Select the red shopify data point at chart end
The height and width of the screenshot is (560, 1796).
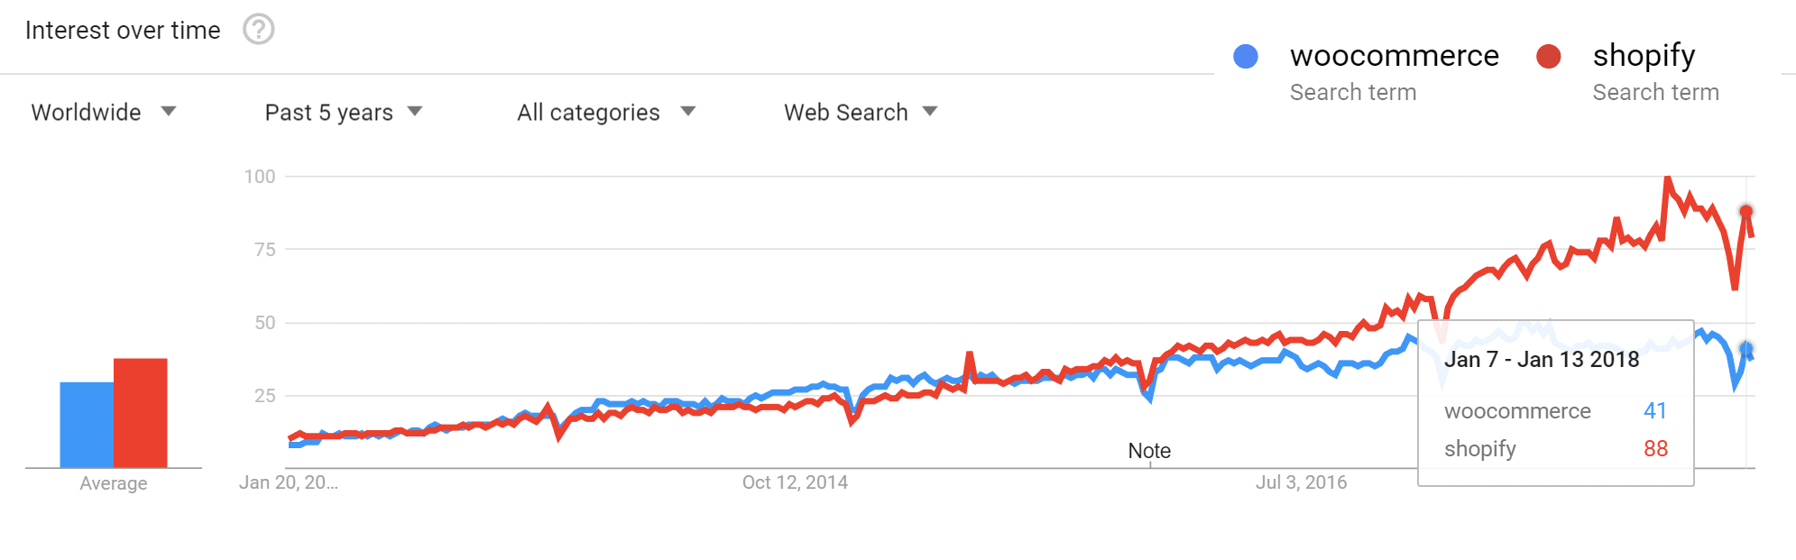click(x=1746, y=212)
